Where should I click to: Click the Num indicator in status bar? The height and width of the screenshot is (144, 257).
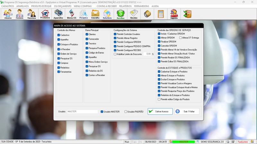[127, 142]
